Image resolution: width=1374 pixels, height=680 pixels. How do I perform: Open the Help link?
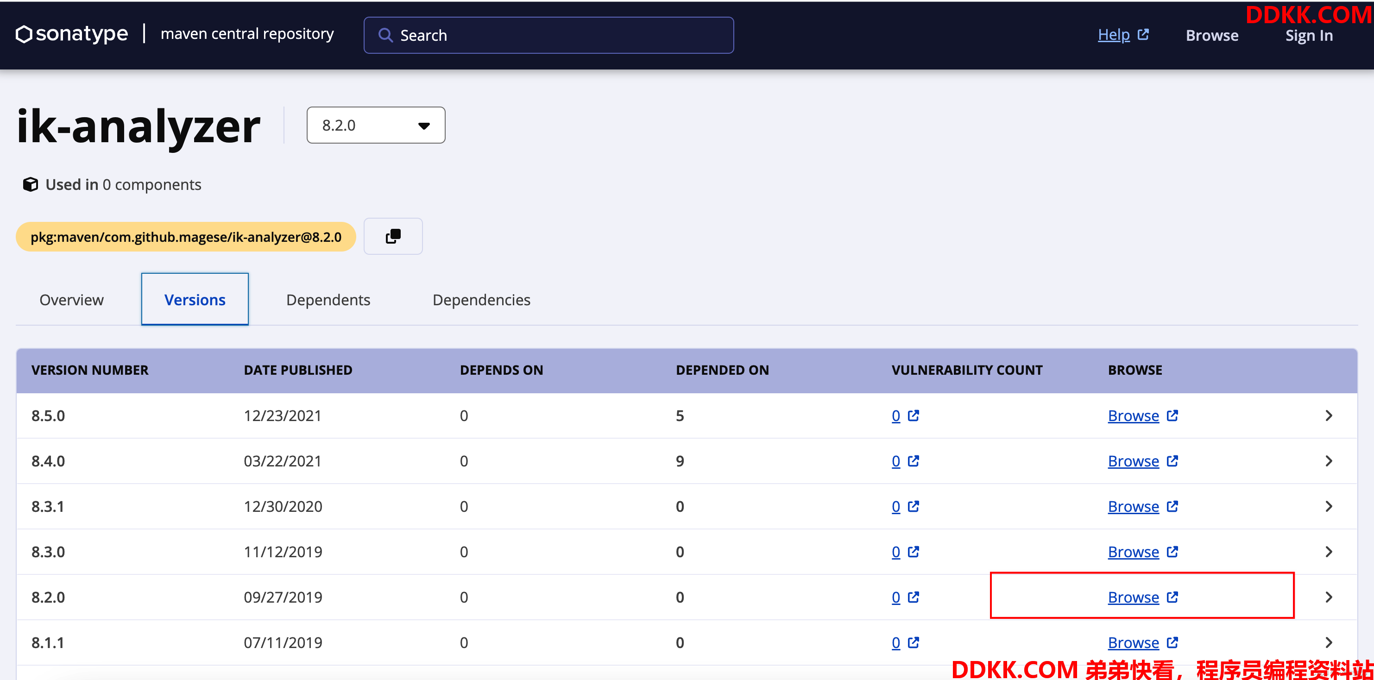1113,35
